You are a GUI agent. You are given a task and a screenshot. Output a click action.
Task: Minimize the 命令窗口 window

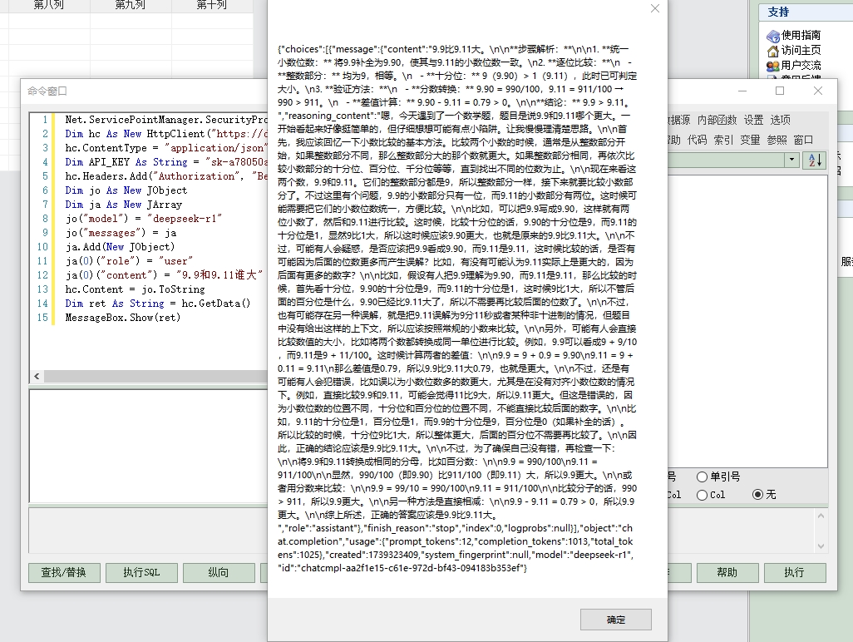[x=741, y=91]
